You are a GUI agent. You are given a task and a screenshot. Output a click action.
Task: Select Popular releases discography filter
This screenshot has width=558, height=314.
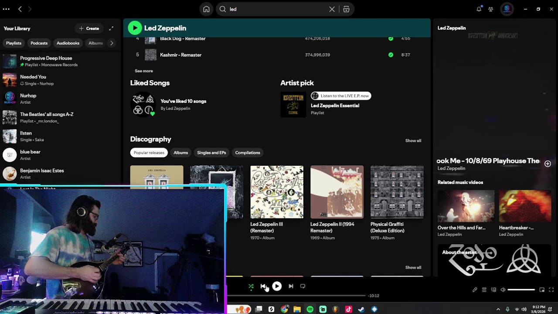coord(149,153)
